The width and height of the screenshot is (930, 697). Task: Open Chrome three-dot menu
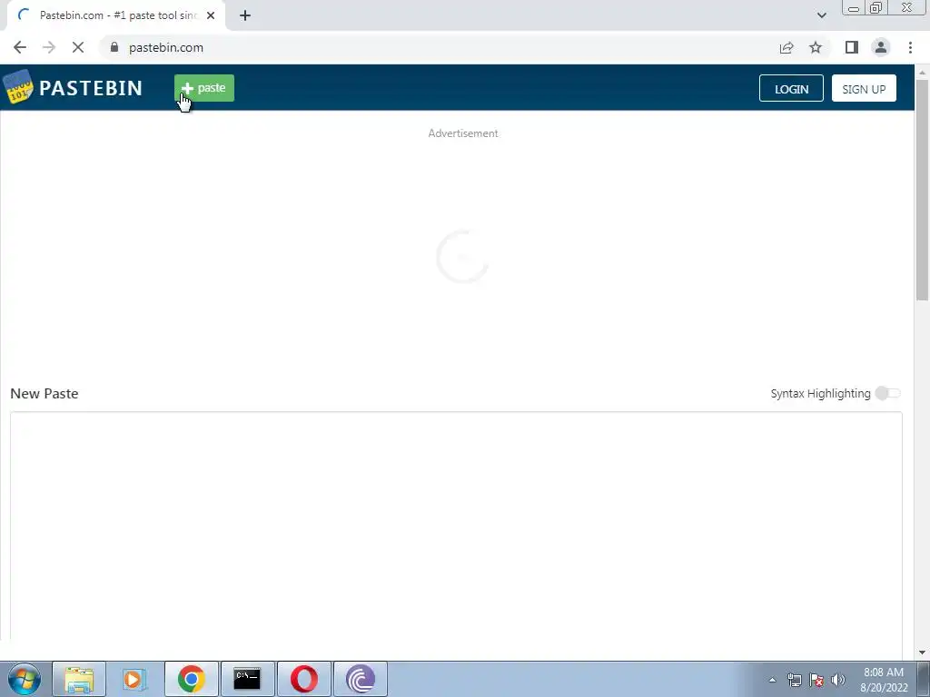point(910,47)
